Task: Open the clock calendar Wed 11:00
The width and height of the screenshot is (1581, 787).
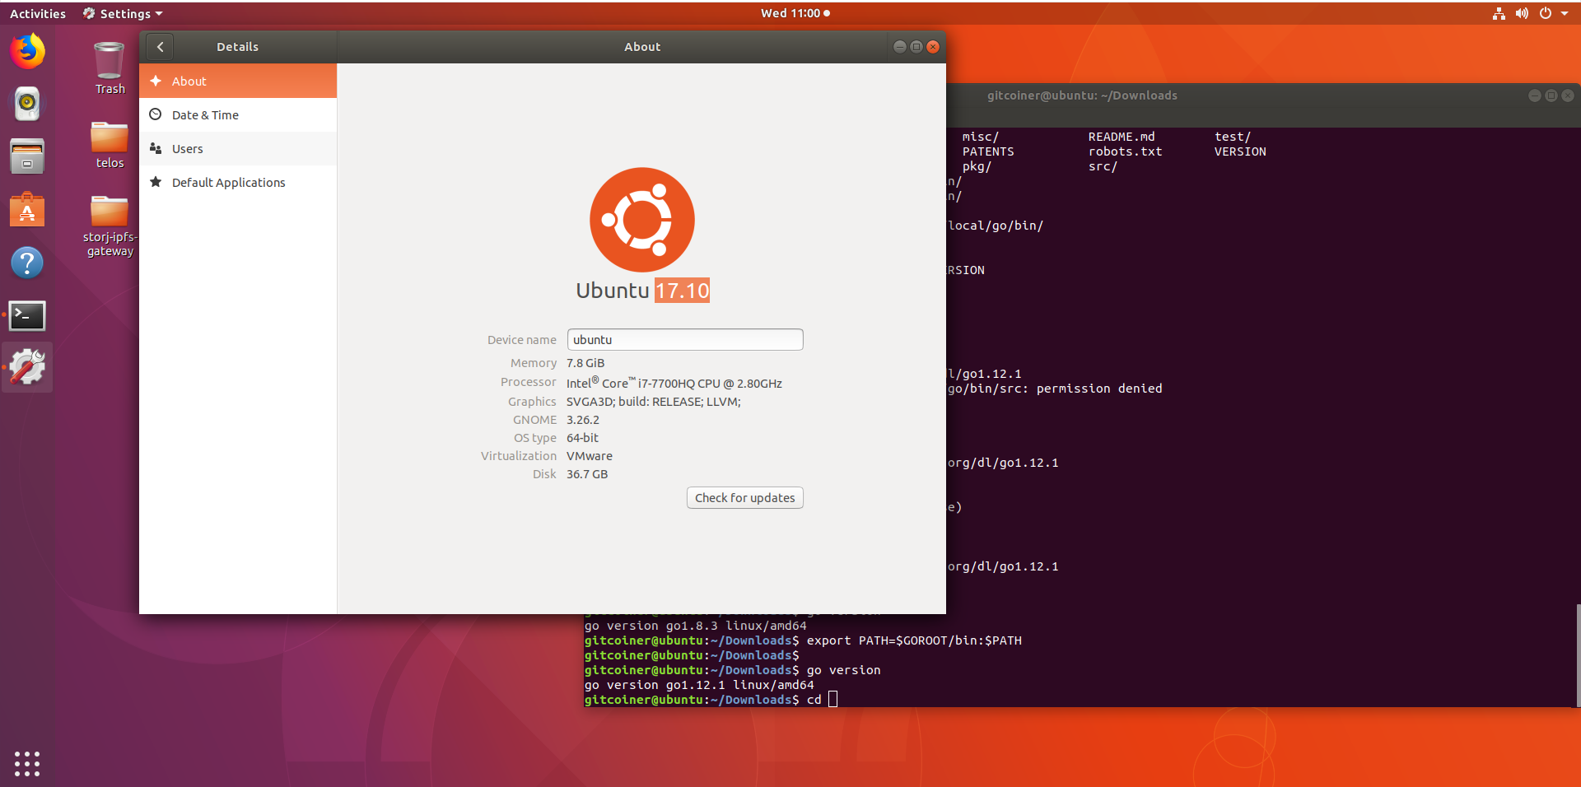Action: pyautogui.click(x=795, y=13)
